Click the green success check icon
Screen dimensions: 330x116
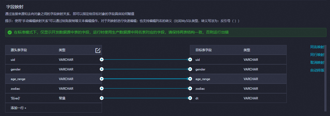point(10,32)
